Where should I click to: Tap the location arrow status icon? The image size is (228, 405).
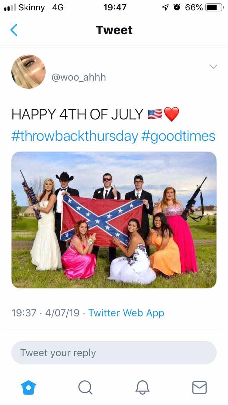(x=165, y=7)
